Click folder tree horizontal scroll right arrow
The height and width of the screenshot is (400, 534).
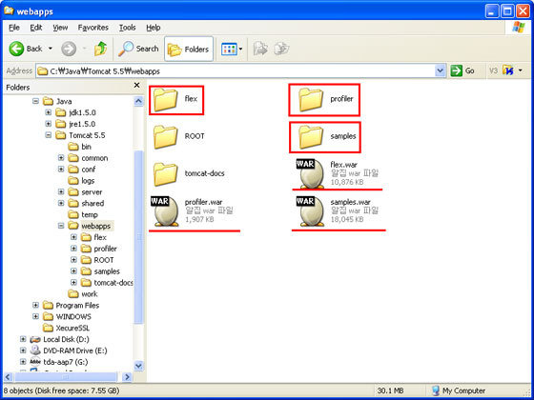pyautogui.click(x=127, y=377)
